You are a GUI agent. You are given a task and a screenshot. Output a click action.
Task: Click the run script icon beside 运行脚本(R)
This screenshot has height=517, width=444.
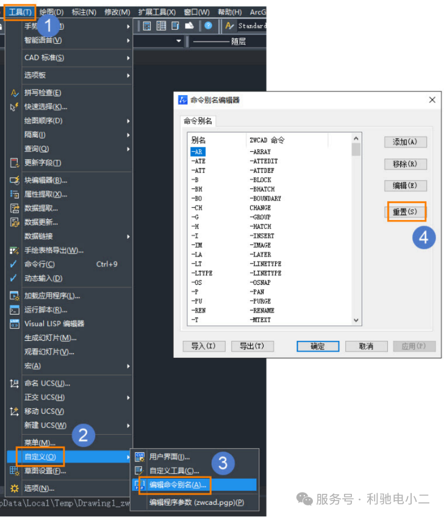click(x=14, y=310)
